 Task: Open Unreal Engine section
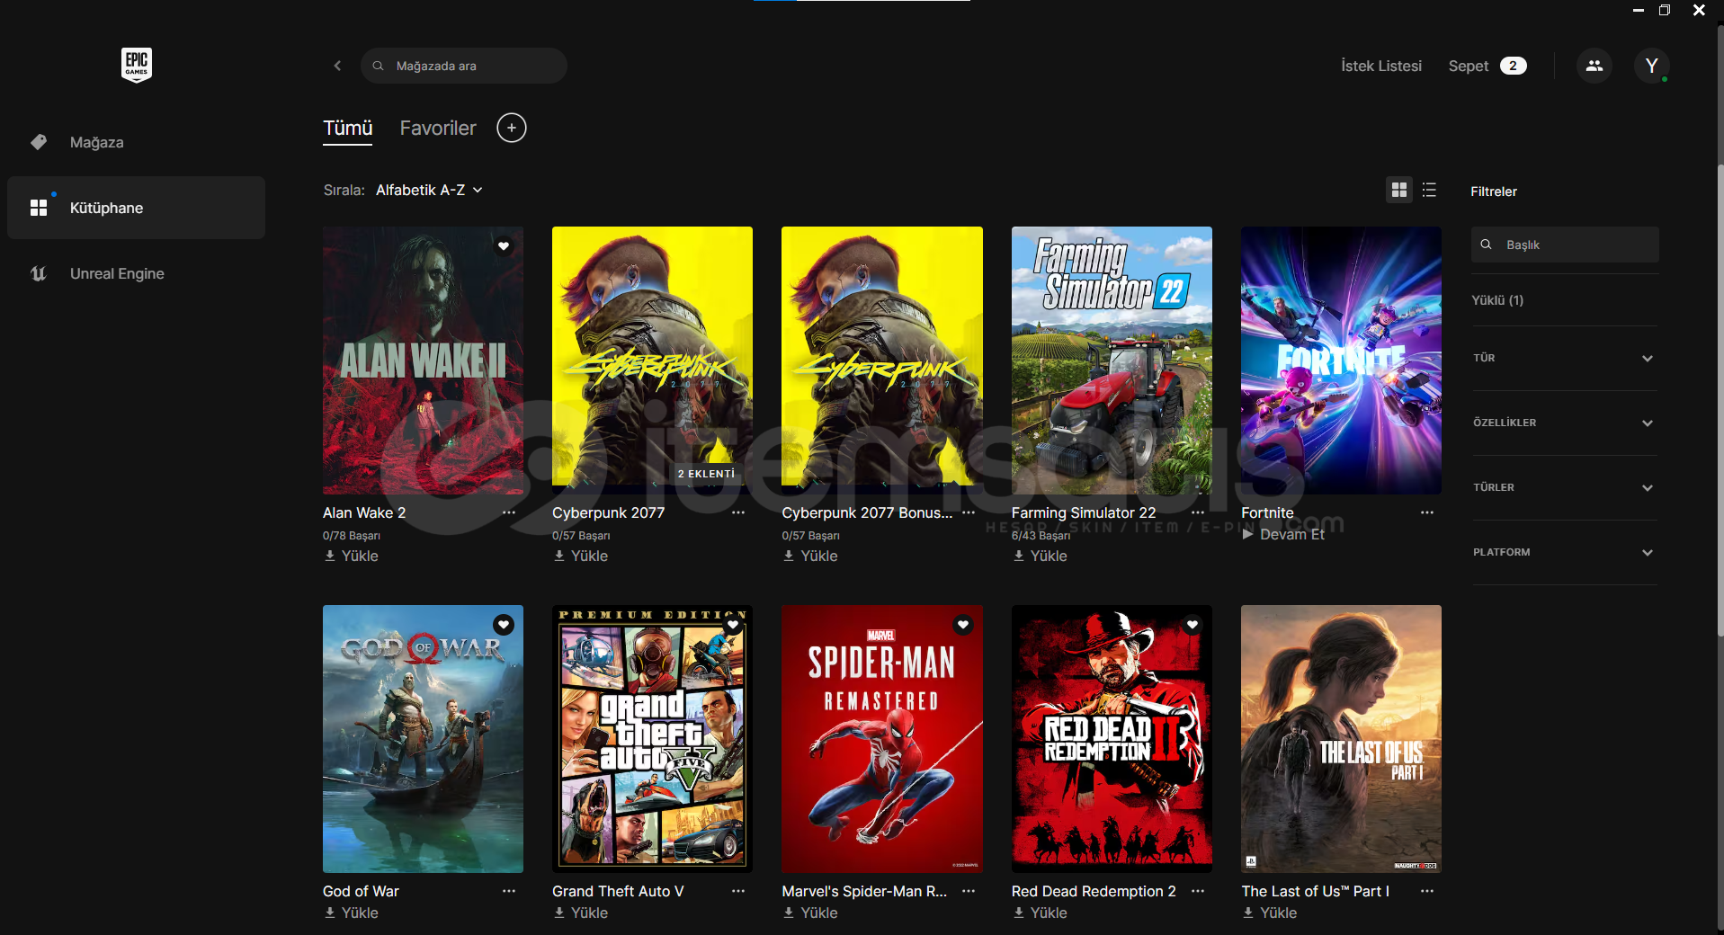(x=136, y=273)
